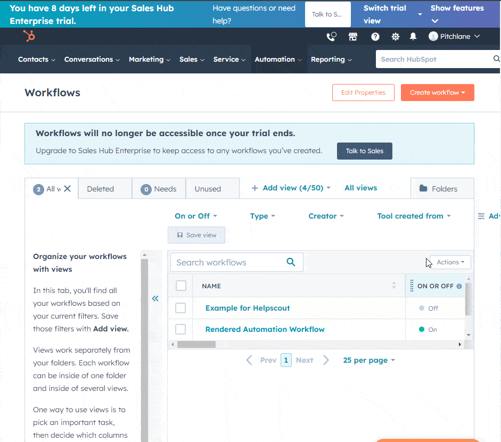Open the All views link
Screen dimensions: 501x442
pos(360,188)
